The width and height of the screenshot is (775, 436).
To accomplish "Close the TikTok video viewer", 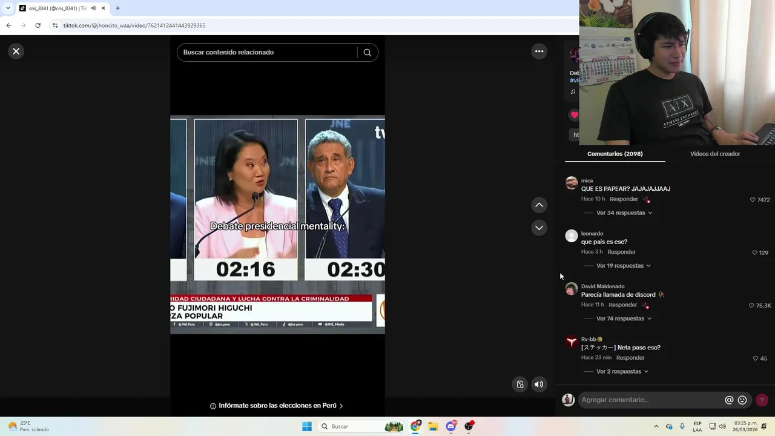I will [16, 51].
